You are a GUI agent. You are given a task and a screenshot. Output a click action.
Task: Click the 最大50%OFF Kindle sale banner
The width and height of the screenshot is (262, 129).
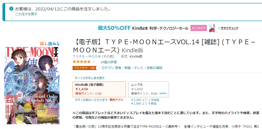[x=168, y=28]
